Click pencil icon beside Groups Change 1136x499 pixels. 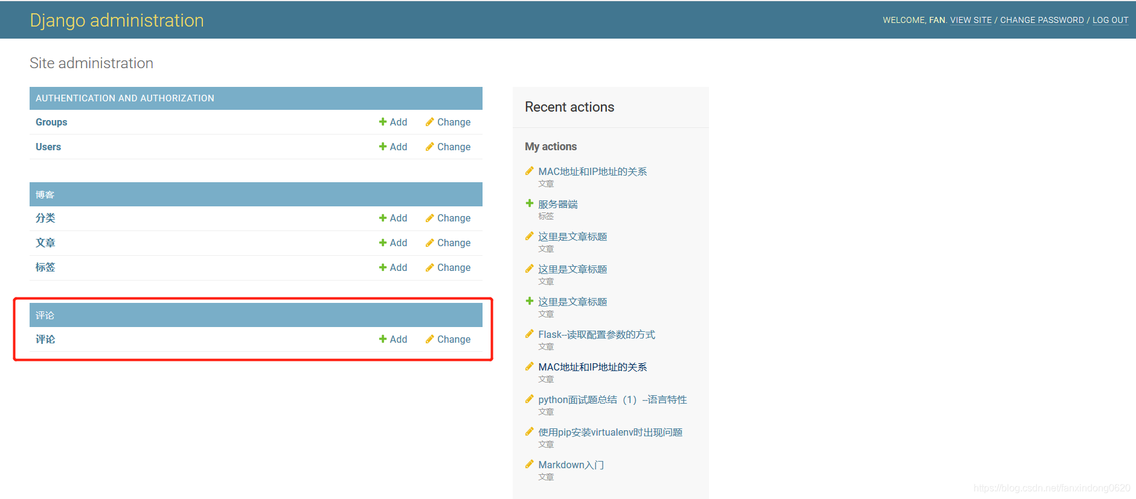429,122
